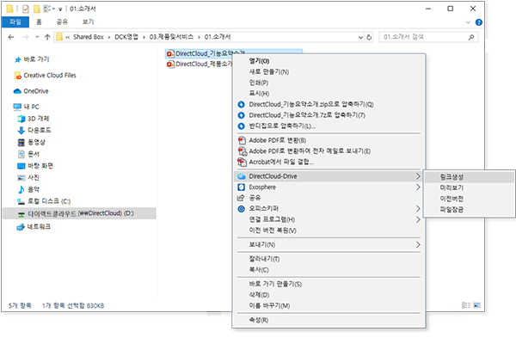Open OneDrive in the sidebar
The height and width of the screenshot is (344, 516).
31,91
